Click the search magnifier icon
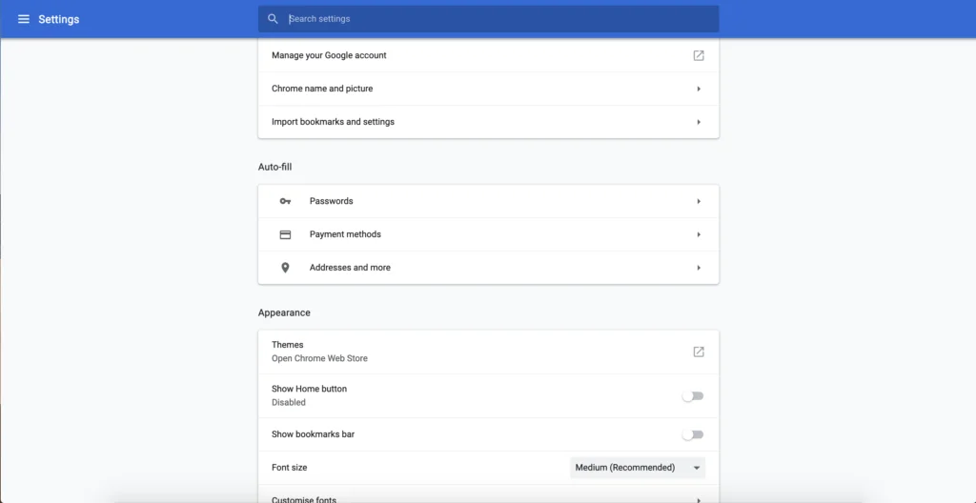 tap(274, 19)
